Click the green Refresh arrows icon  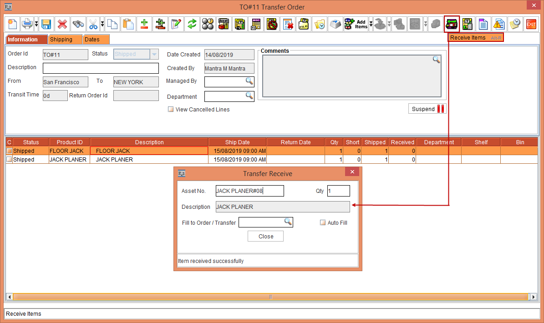click(x=192, y=24)
